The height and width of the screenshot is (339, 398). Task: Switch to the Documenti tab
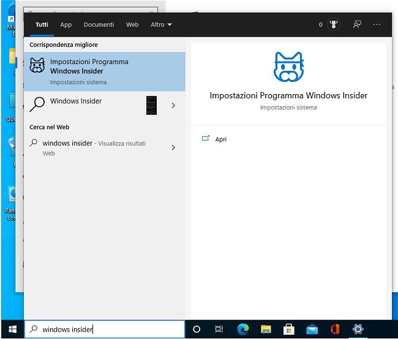99,24
